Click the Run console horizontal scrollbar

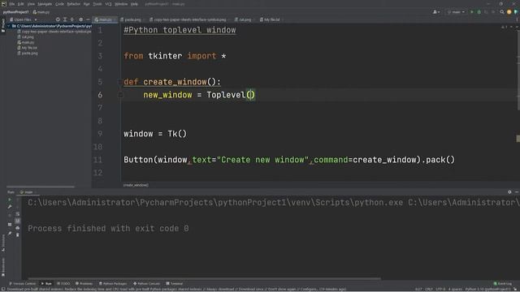point(204,278)
